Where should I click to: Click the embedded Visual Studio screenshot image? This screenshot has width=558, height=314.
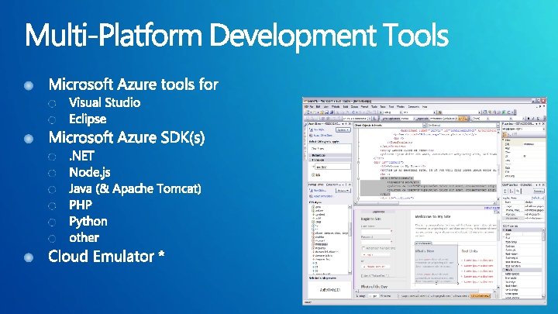pos(425,201)
